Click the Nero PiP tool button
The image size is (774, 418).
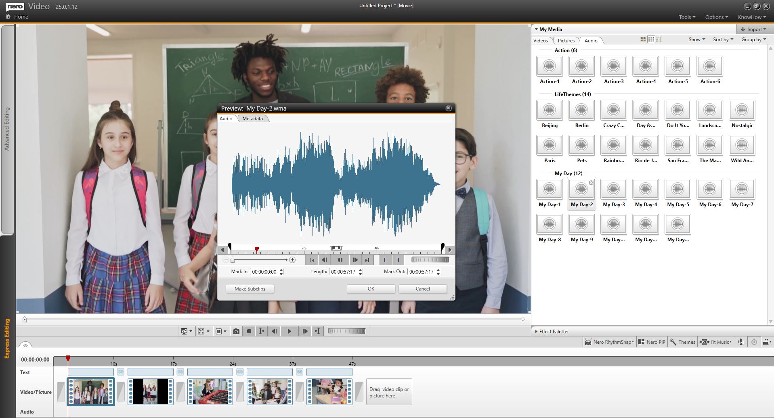652,342
